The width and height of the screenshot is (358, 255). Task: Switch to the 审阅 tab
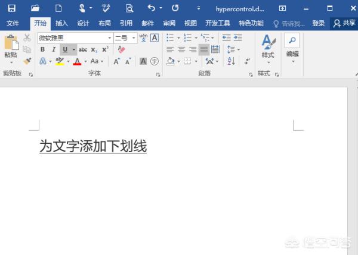coord(169,23)
